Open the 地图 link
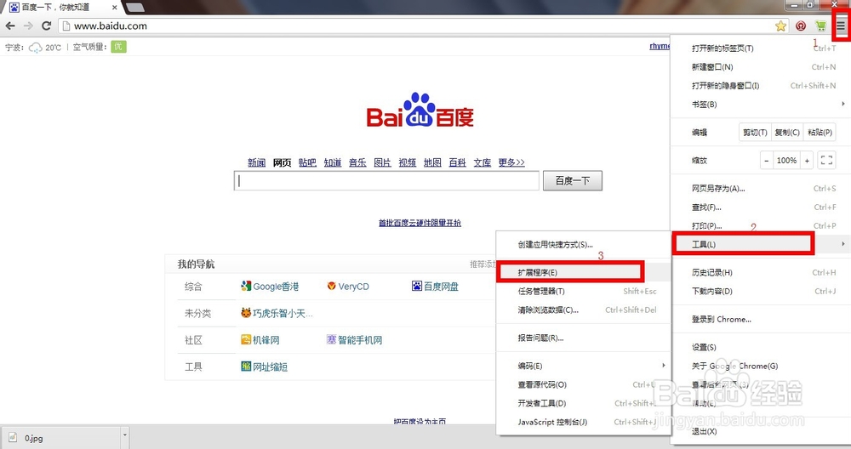 (432, 162)
